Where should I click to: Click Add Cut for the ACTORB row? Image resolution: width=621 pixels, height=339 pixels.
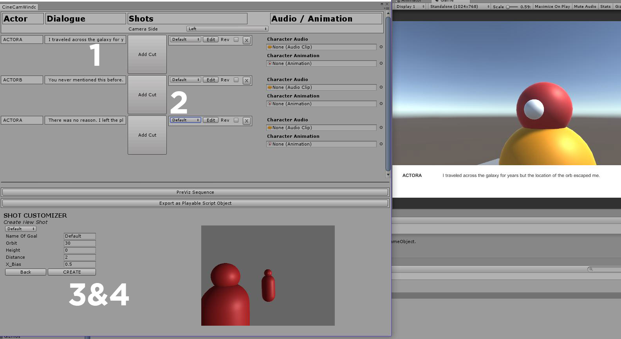click(147, 95)
